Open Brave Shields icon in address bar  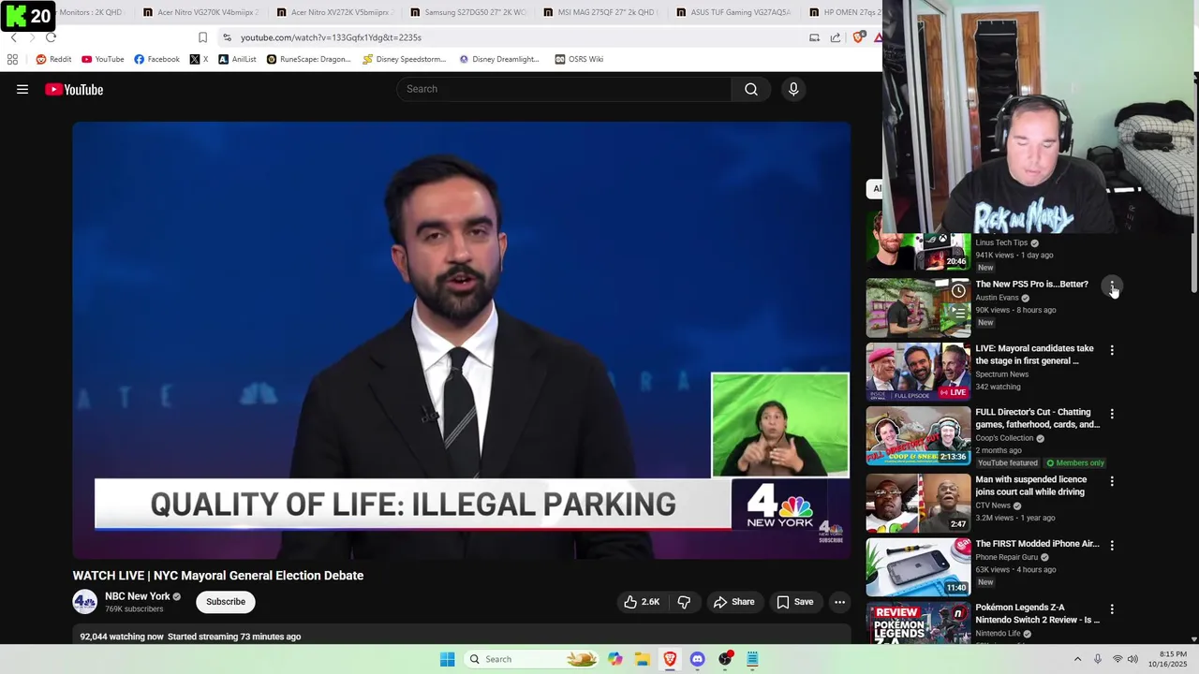click(x=859, y=37)
